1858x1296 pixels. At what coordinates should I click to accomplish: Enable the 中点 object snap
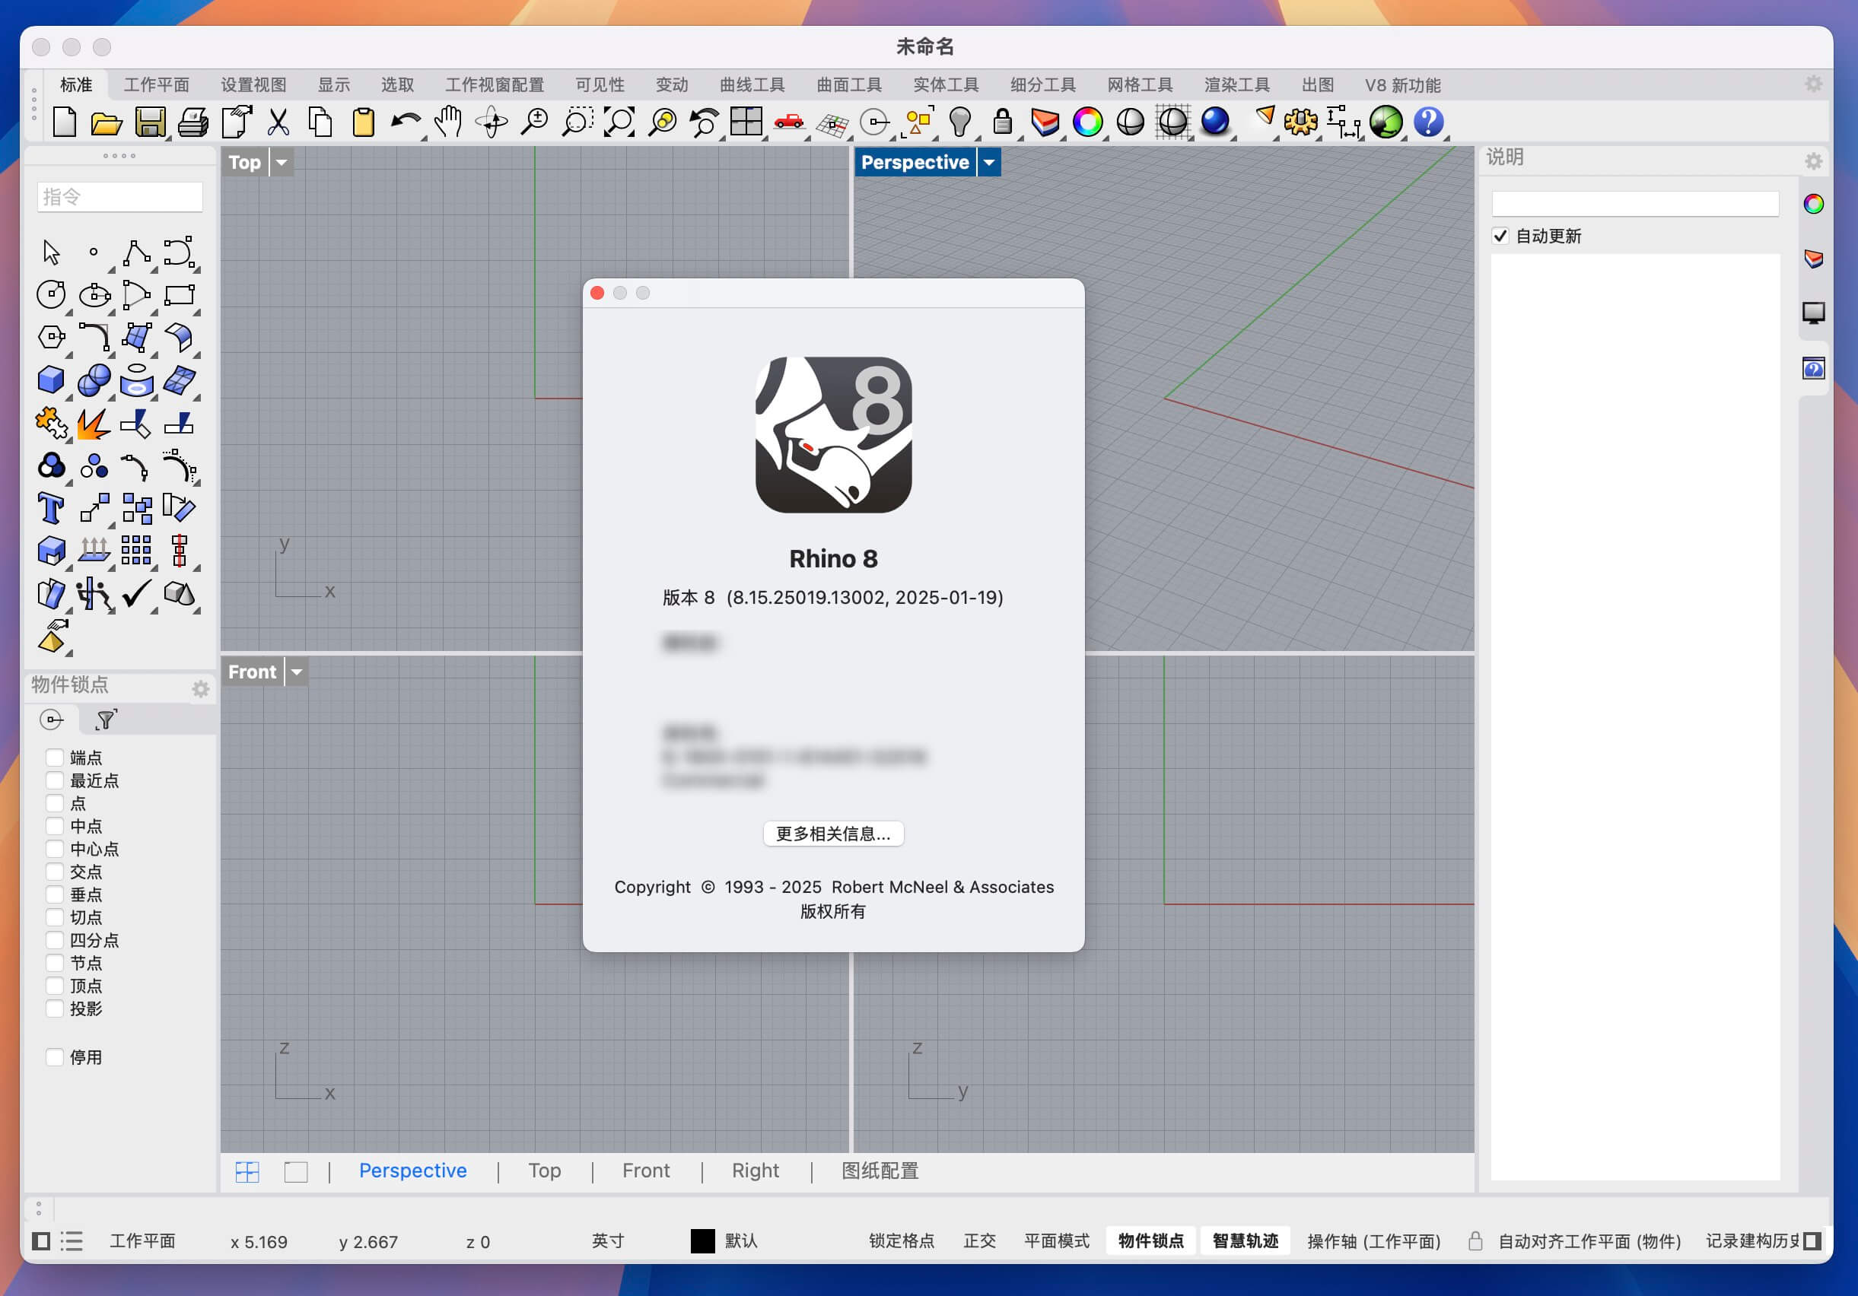pyautogui.click(x=54, y=826)
